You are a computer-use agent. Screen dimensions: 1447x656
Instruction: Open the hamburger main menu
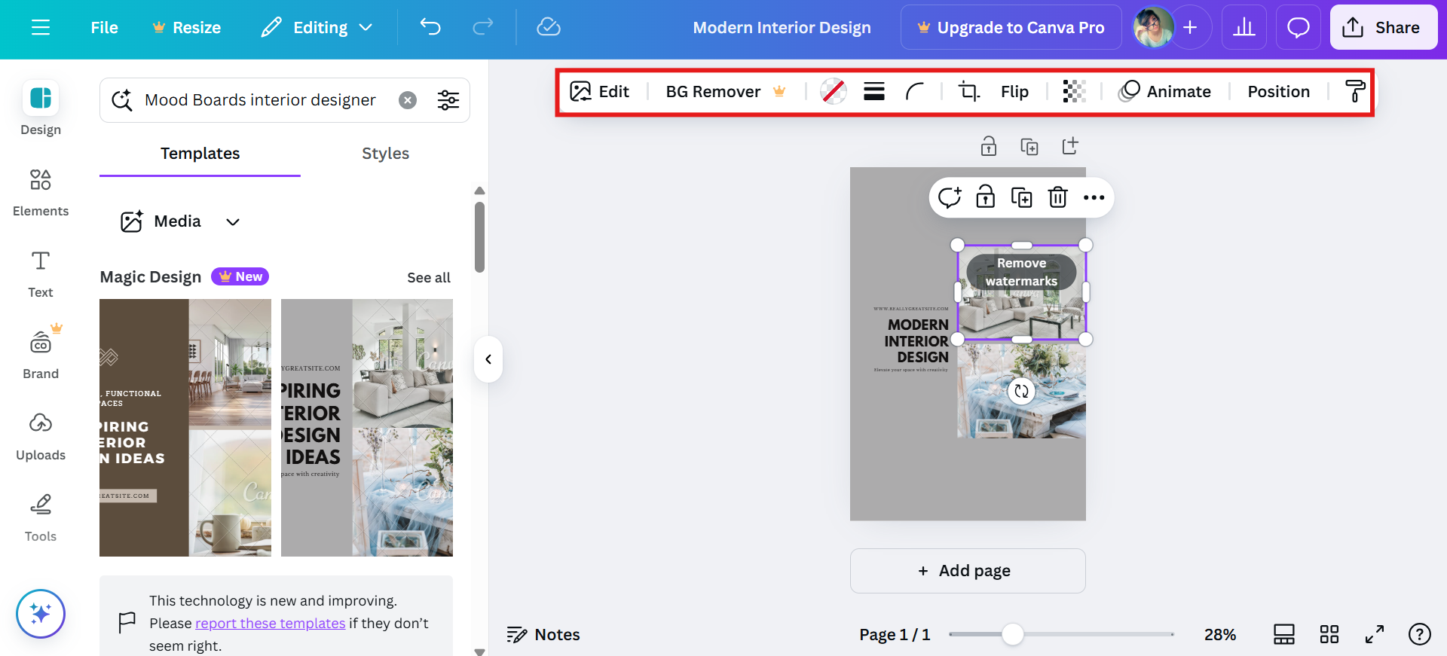(41, 28)
